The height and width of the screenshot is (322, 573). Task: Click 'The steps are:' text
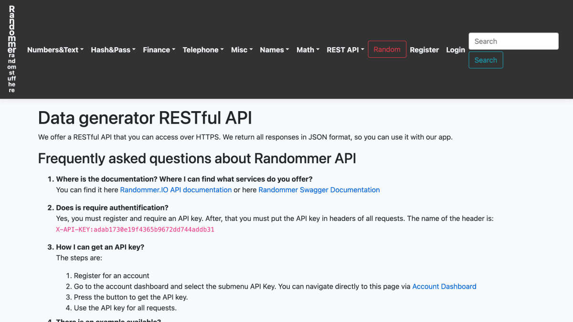pos(79,258)
